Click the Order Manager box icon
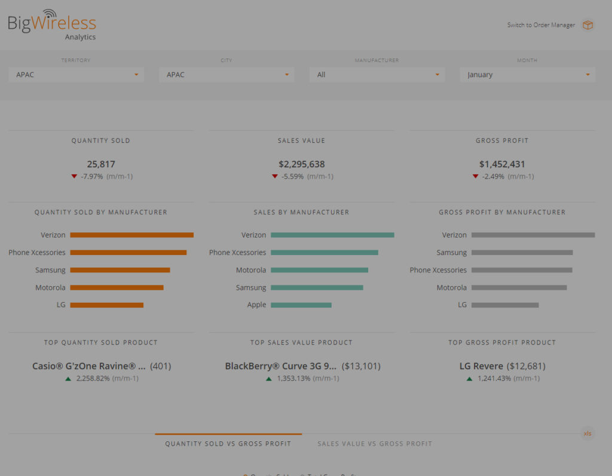This screenshot has height=476, width=612. (x=588, y=25)
